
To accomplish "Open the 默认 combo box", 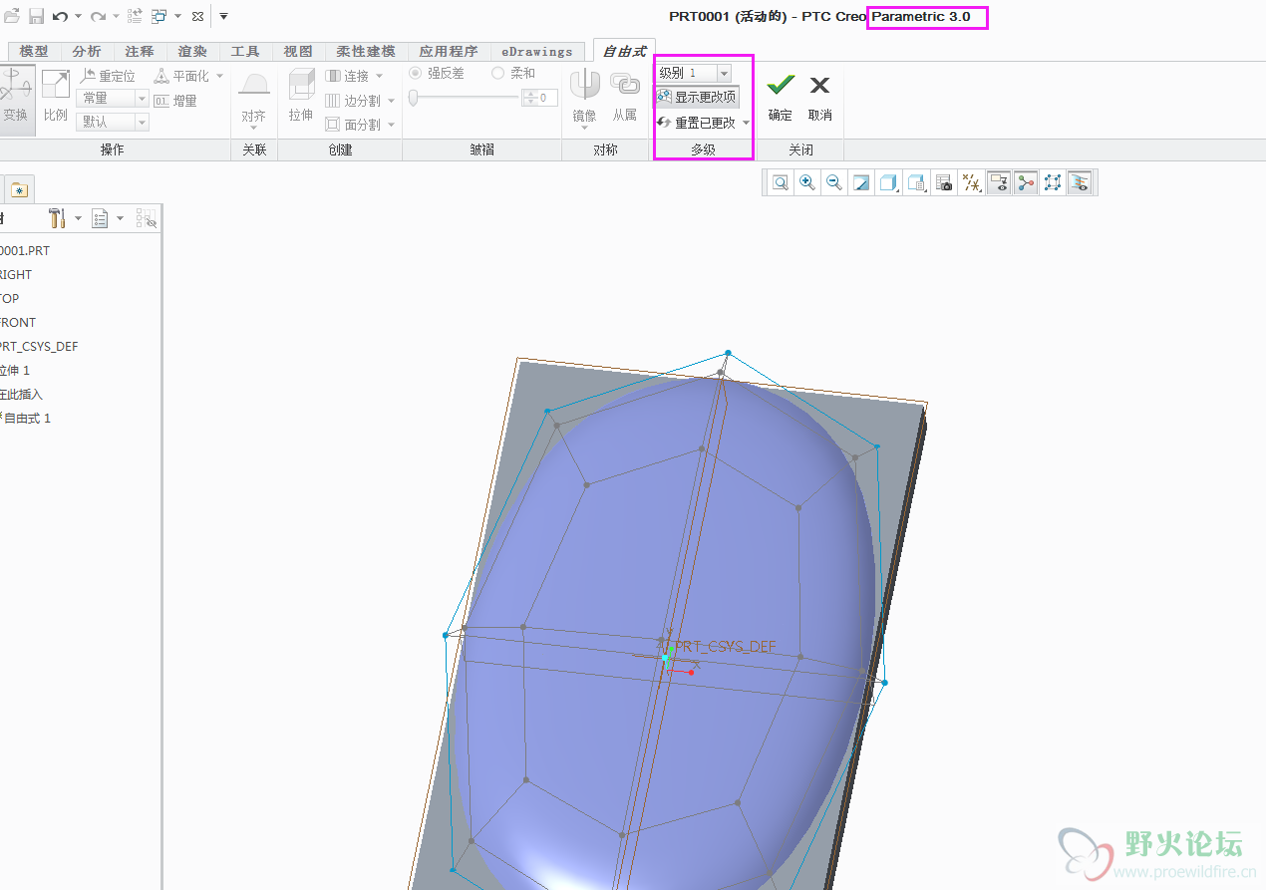I will point(113,122).
